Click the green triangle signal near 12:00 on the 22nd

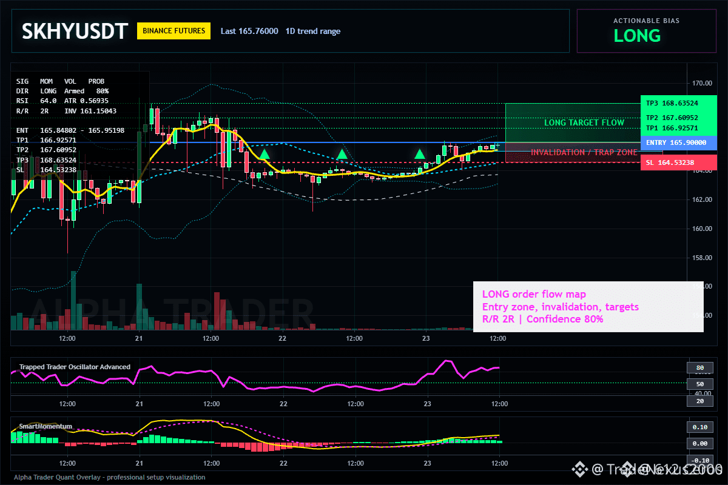tap(342, 154)
